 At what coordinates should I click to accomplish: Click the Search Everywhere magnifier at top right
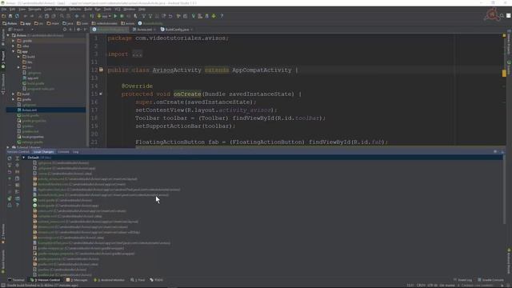(x=502, y=16)
